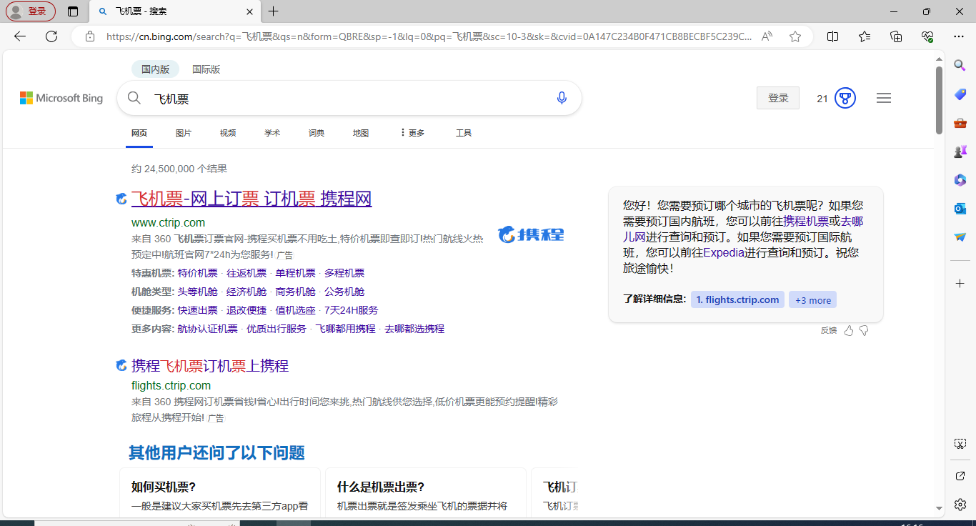Switch to 学术 tab
Screen dimensions: 976x526
click(272, 133)
